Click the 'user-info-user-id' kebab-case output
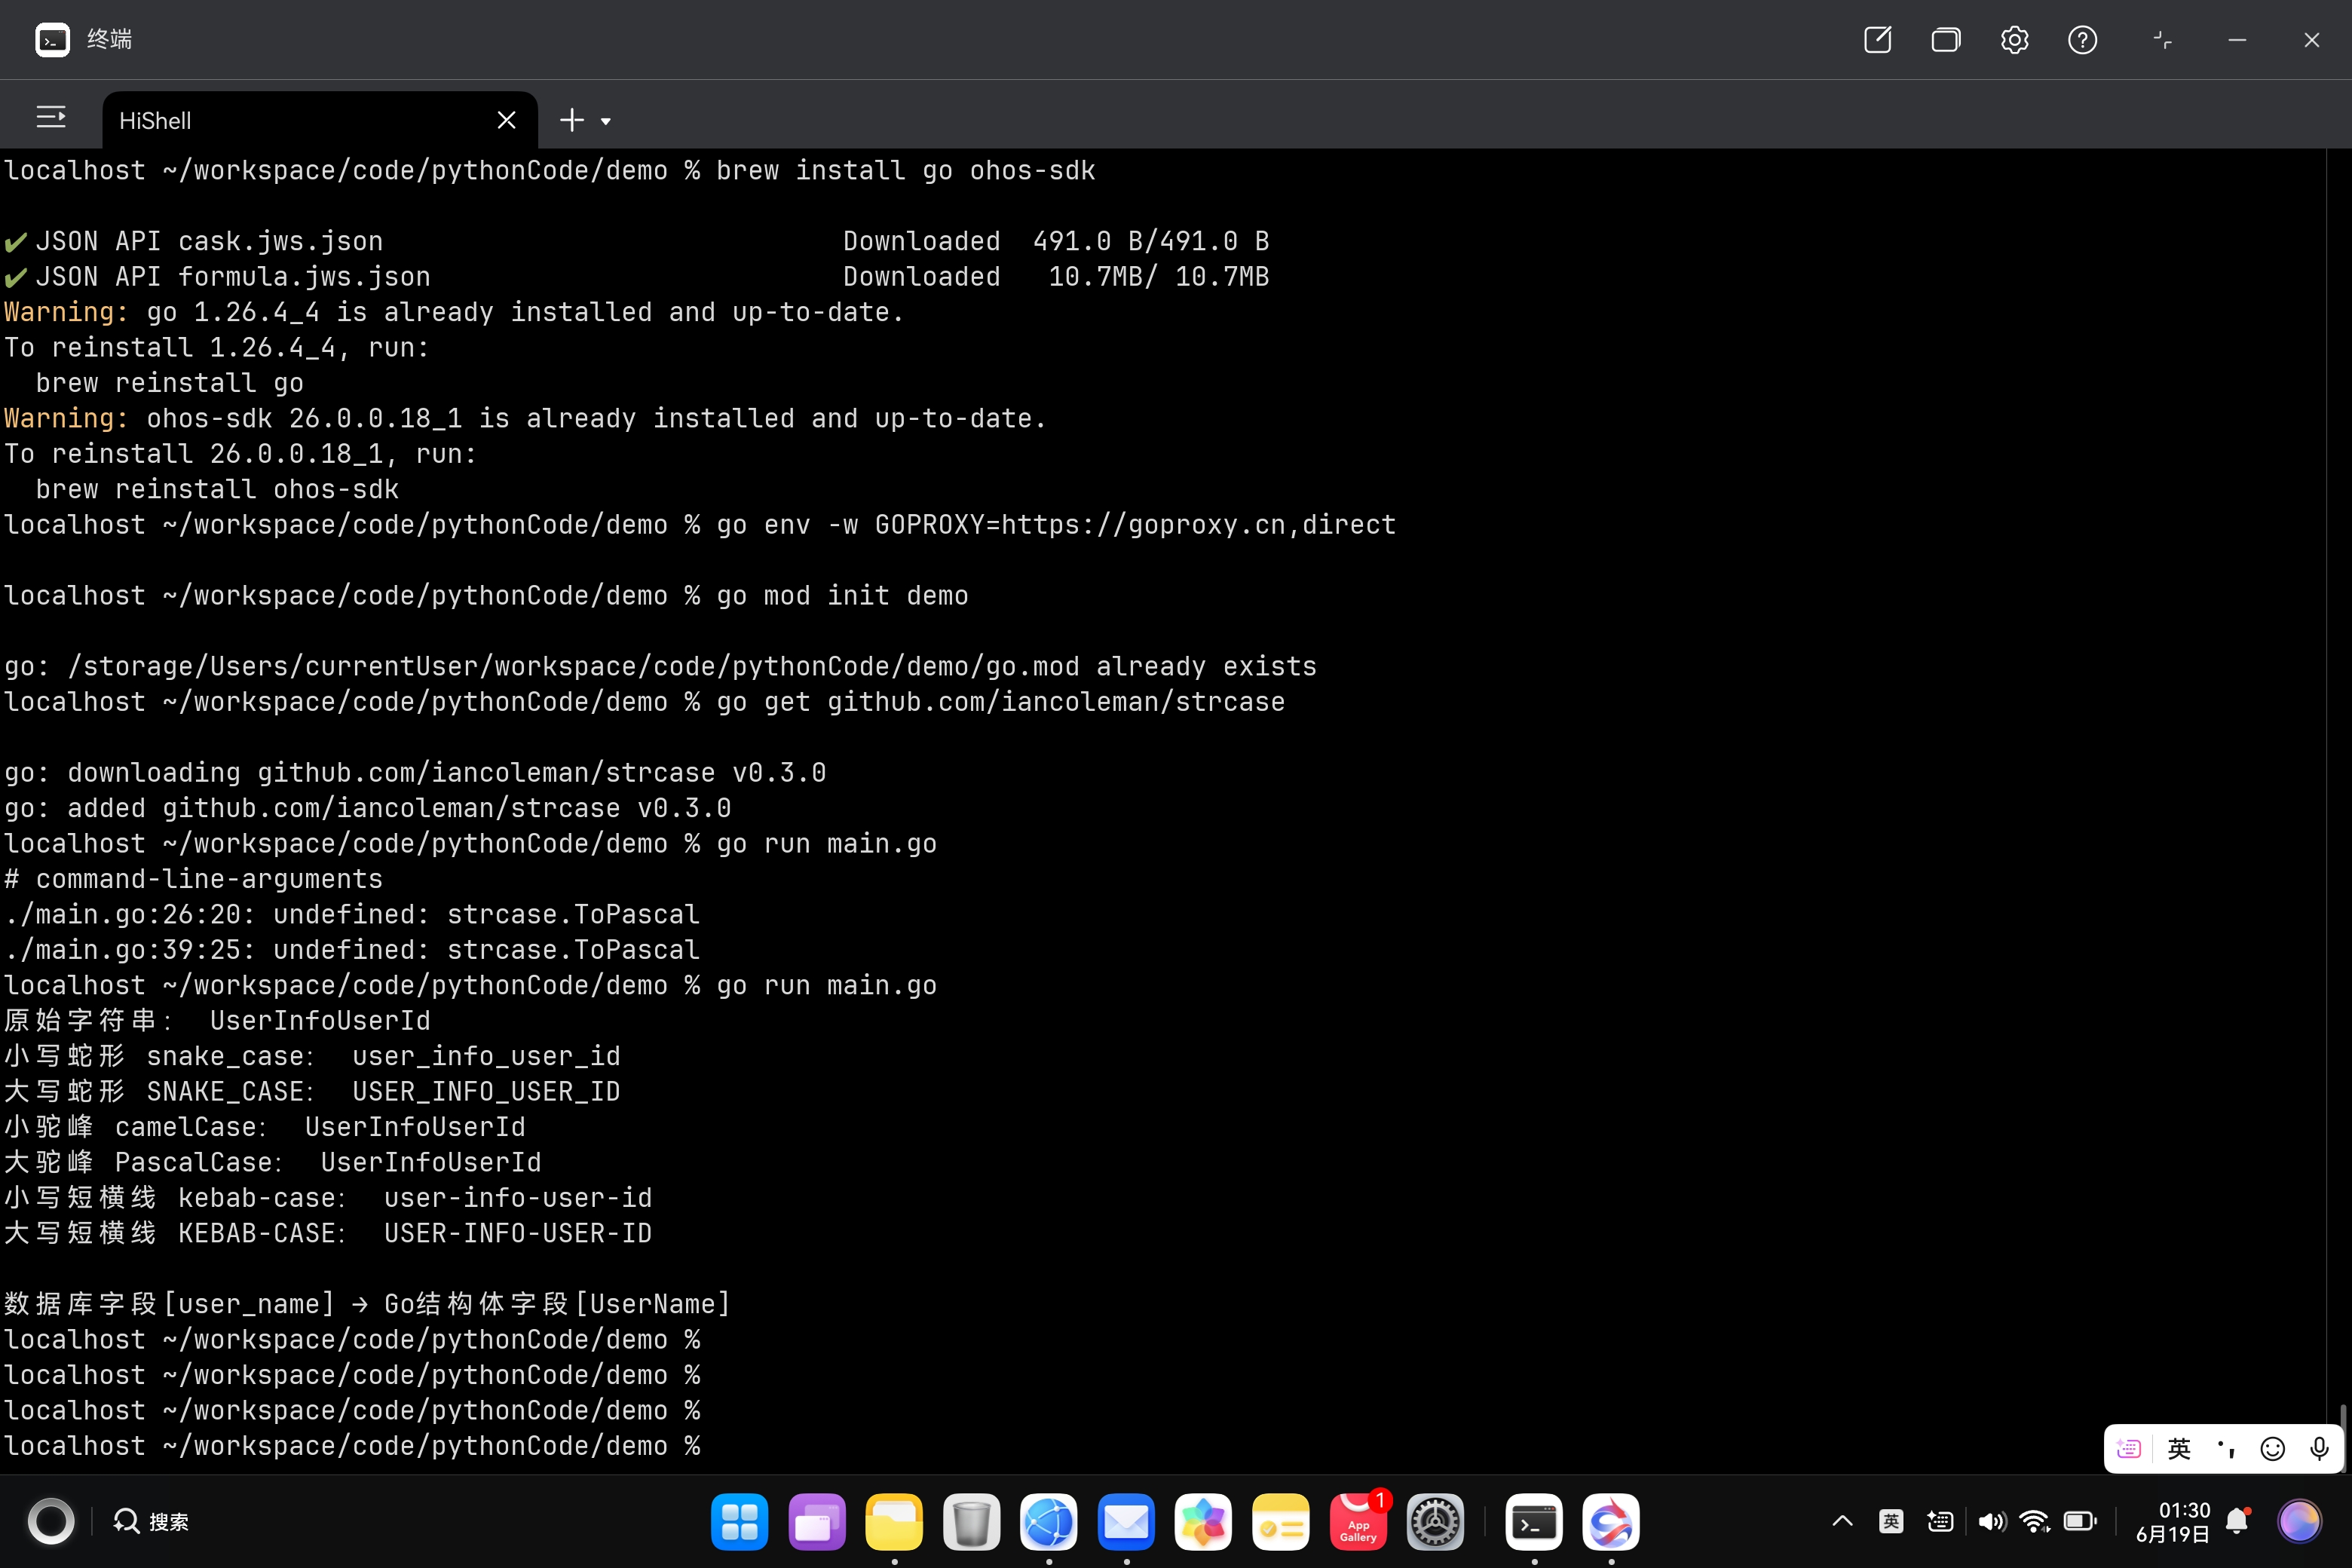 (518, 1198)
